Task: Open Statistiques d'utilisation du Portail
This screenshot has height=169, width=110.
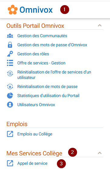Action: [48, 96]
